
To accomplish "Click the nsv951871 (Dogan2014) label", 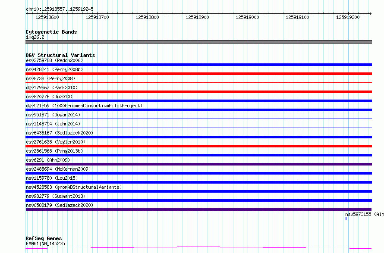I will (x=53, y=115).
